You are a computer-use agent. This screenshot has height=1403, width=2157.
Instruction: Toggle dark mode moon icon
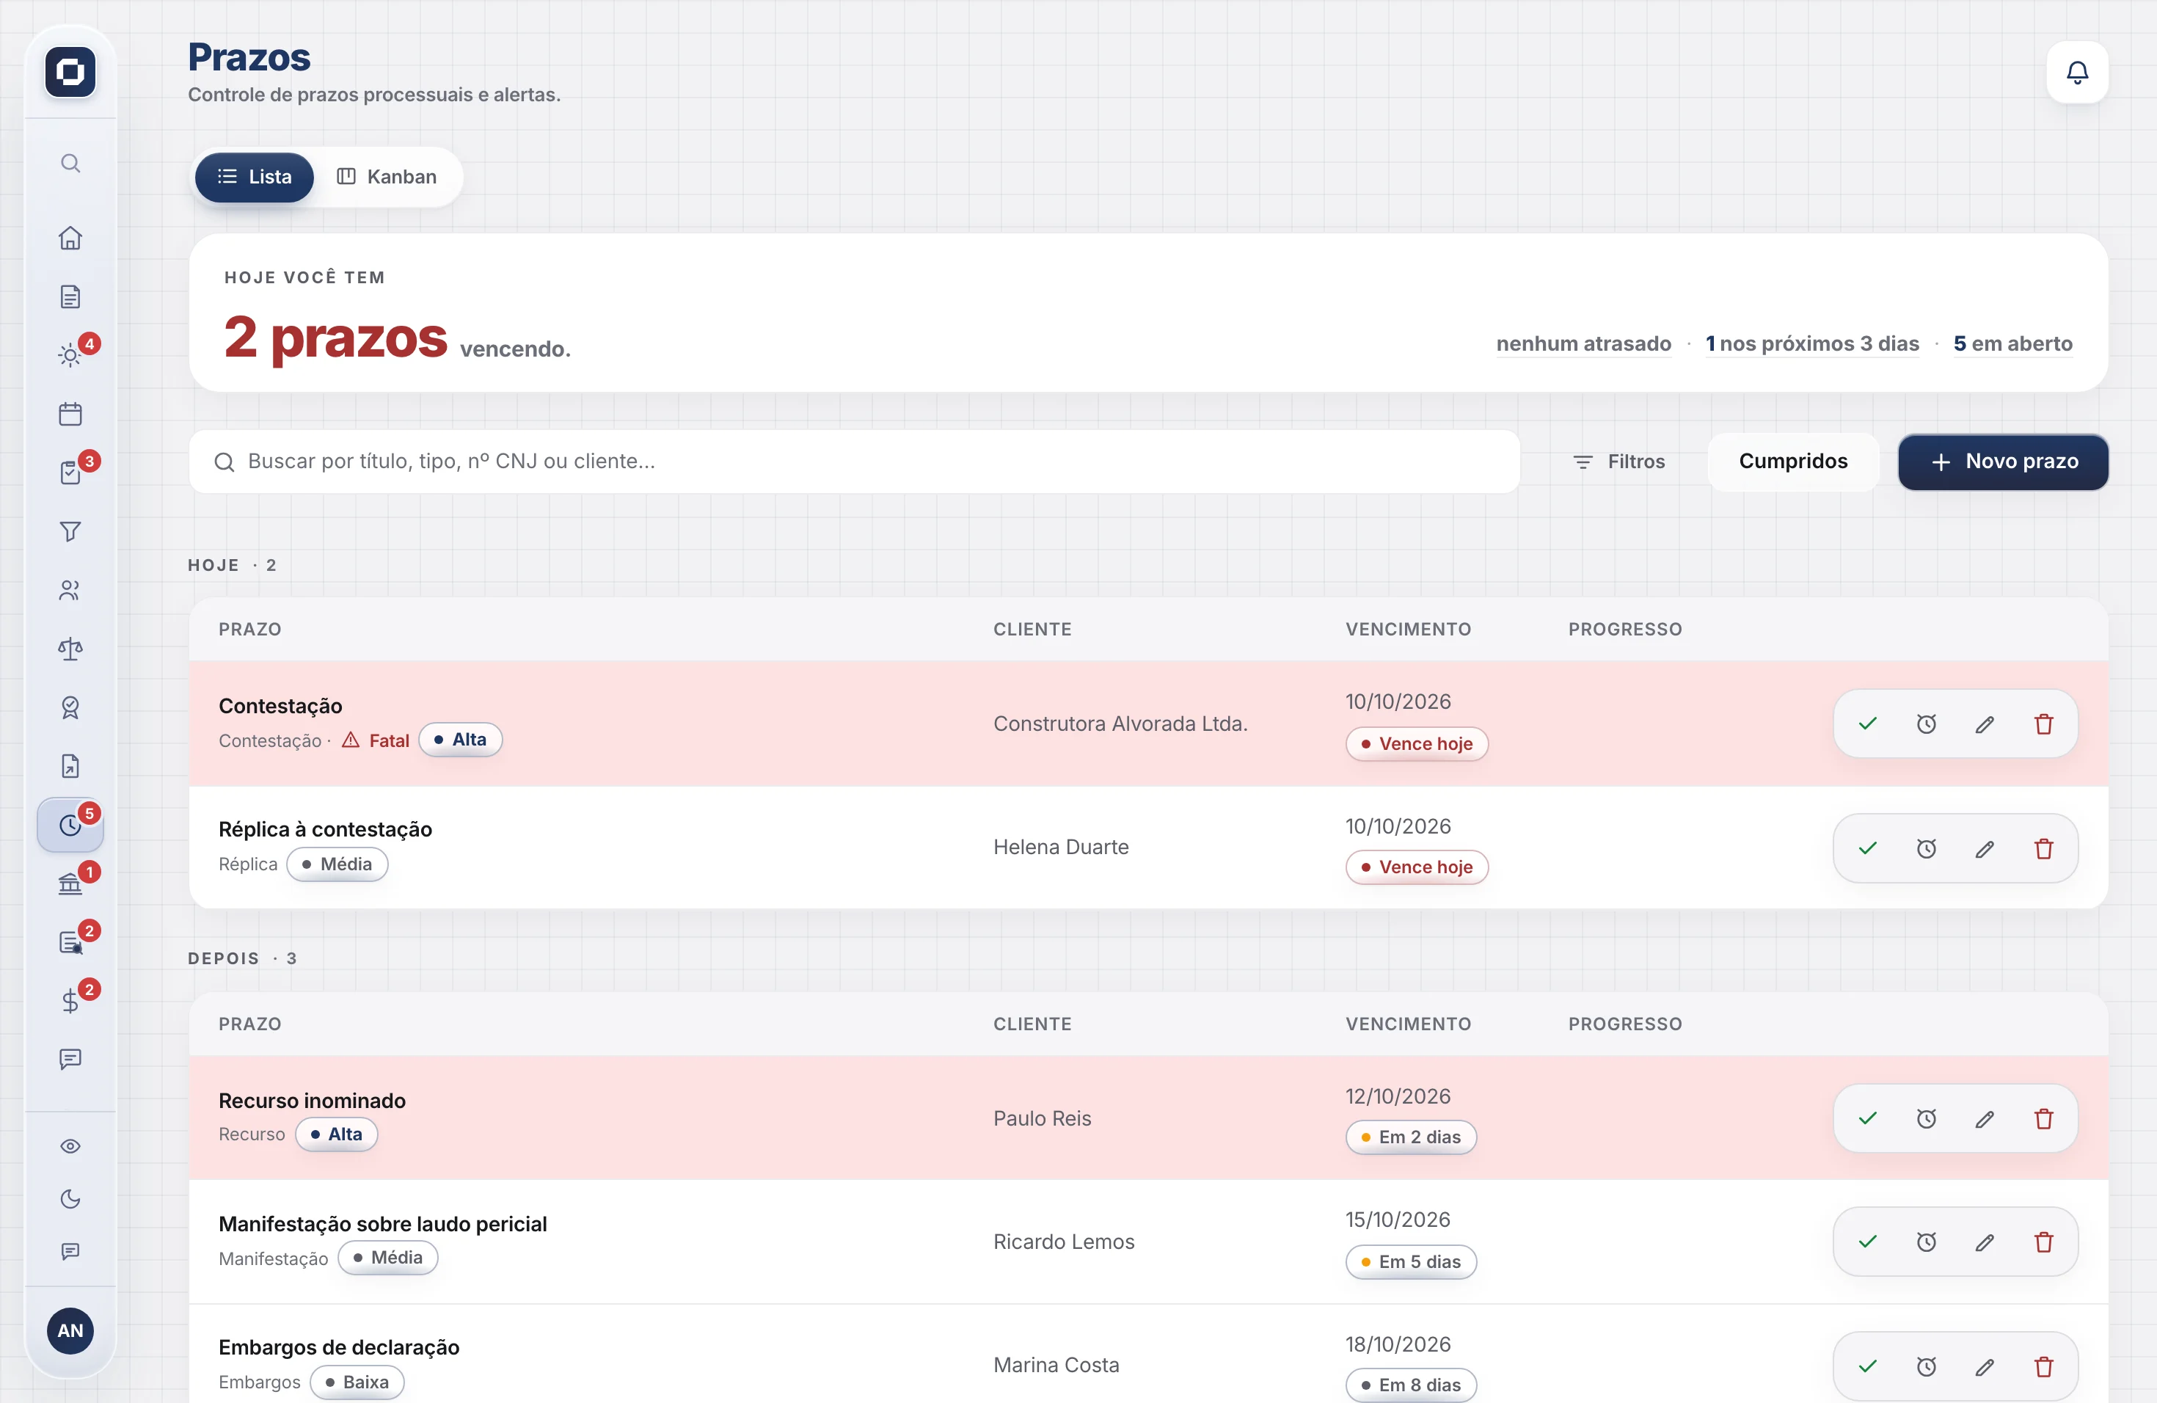[x=70, y=1199]
